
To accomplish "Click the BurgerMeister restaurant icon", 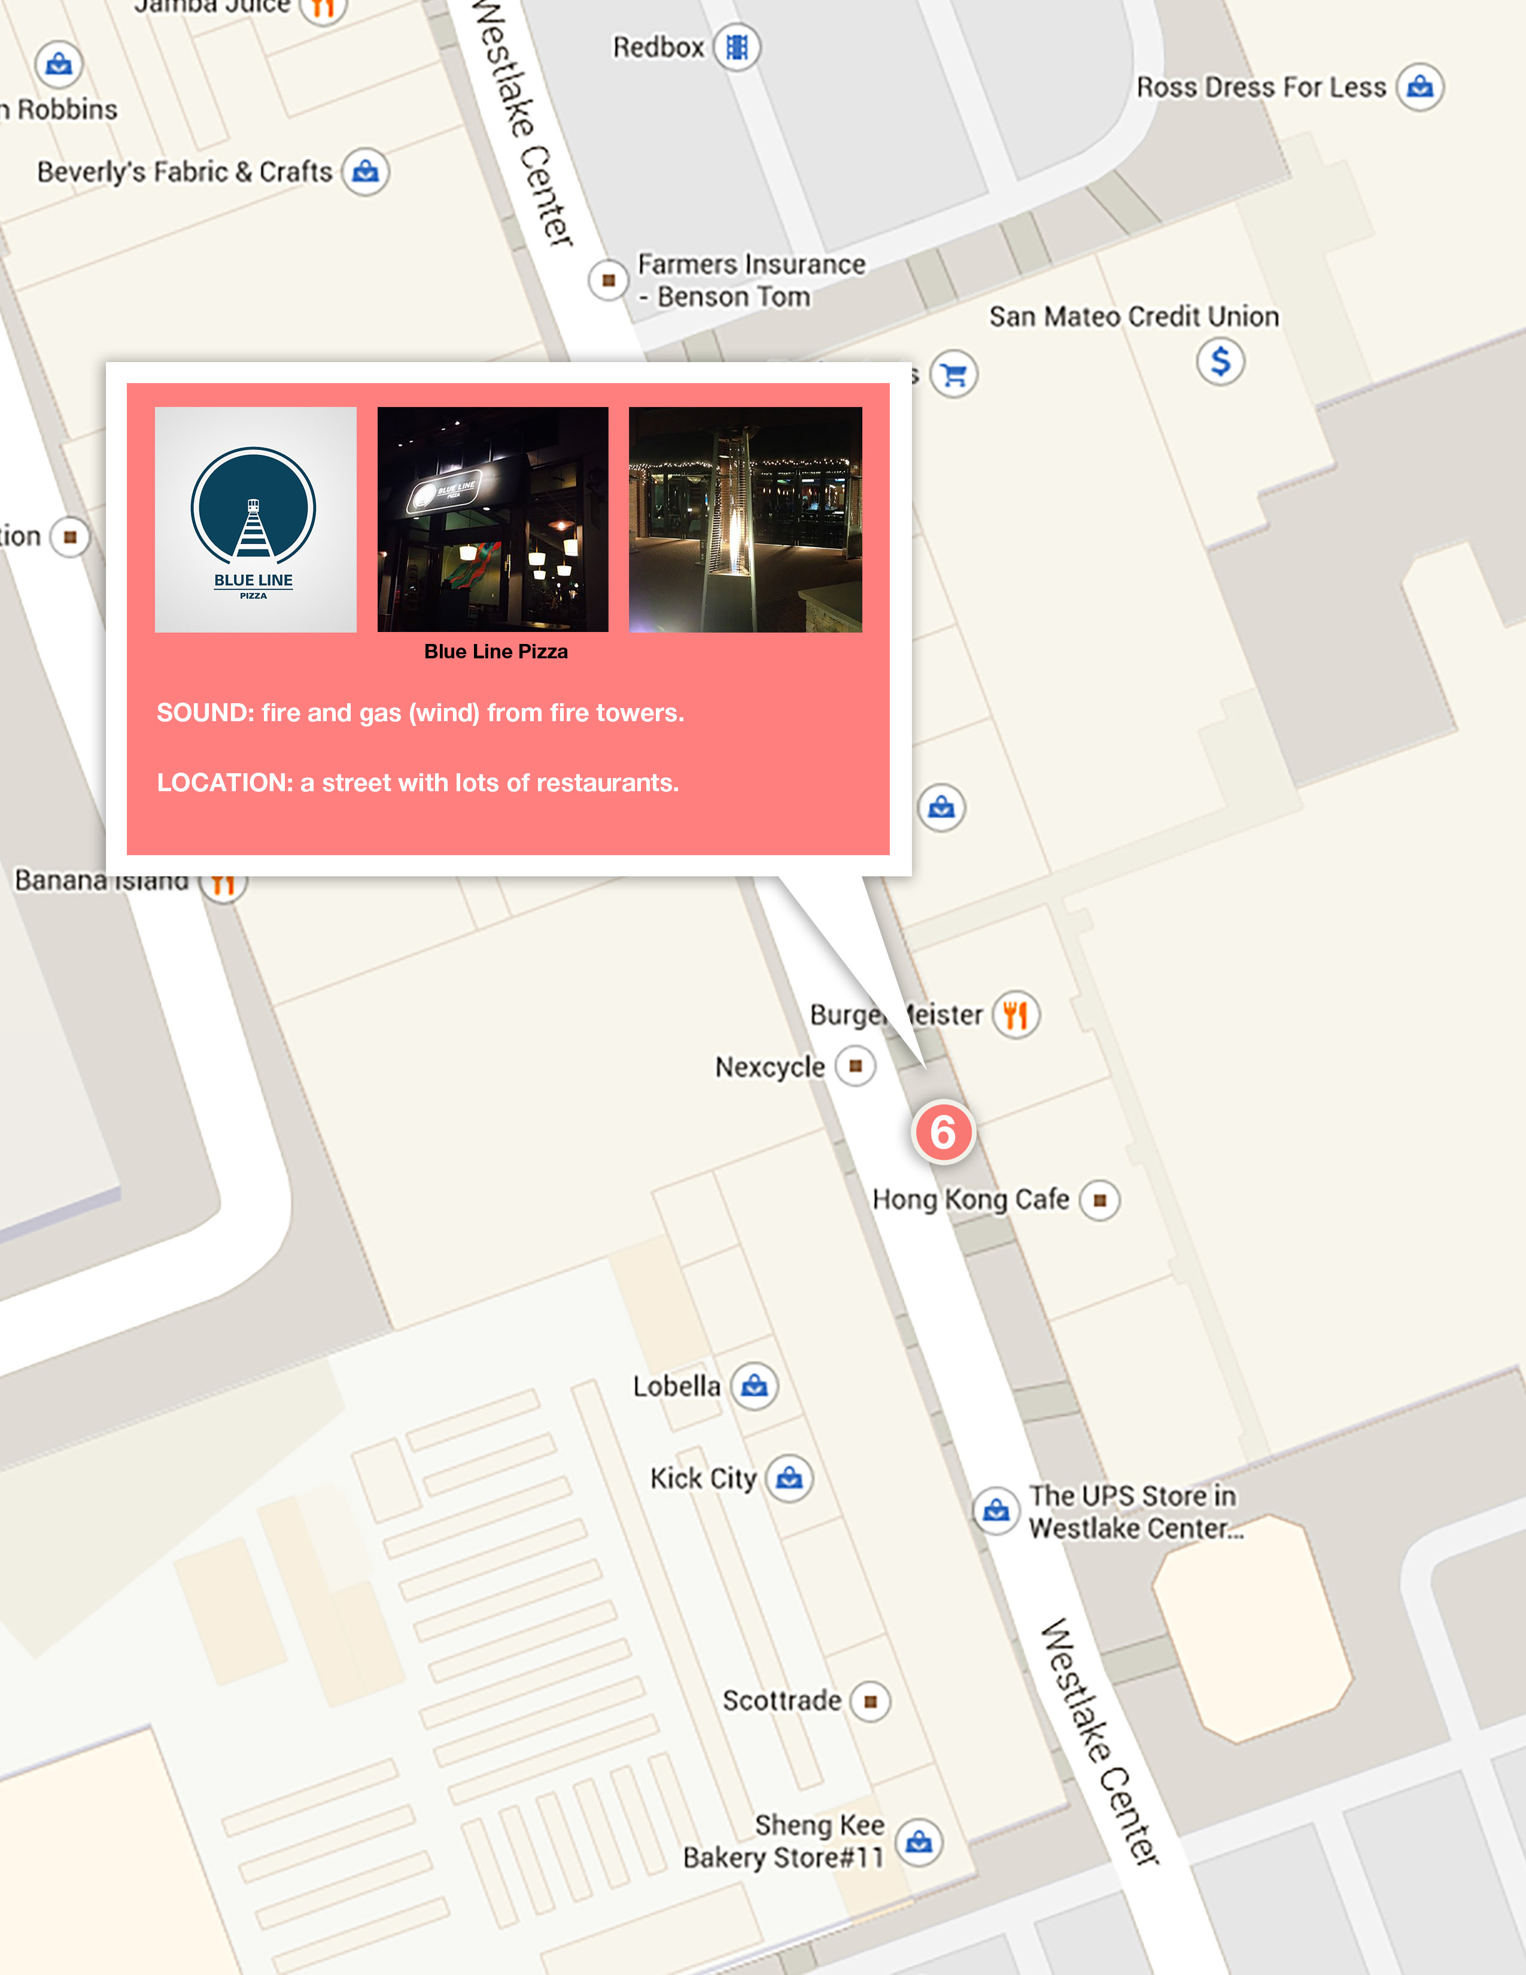I will pos(1016,1014).
